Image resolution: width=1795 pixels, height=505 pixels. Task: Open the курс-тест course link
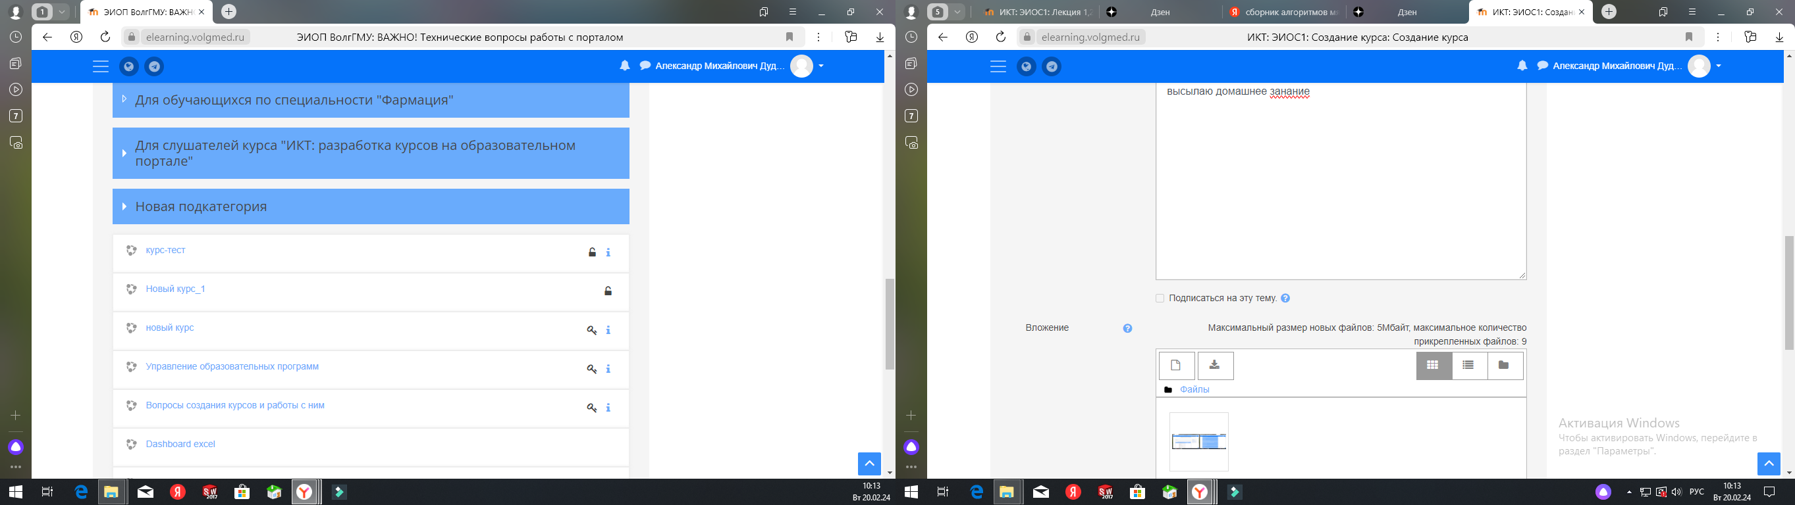point(166,251)
